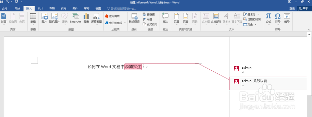Viewport: 312px width, 117px height.
Task: Open the File (文件) tab
Action: (x=5, y=8)
